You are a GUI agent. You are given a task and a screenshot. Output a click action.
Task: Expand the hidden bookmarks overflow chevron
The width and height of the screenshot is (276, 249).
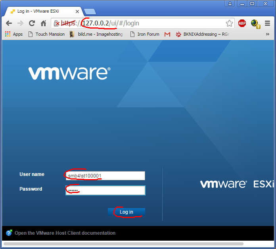tap(268, 34)
